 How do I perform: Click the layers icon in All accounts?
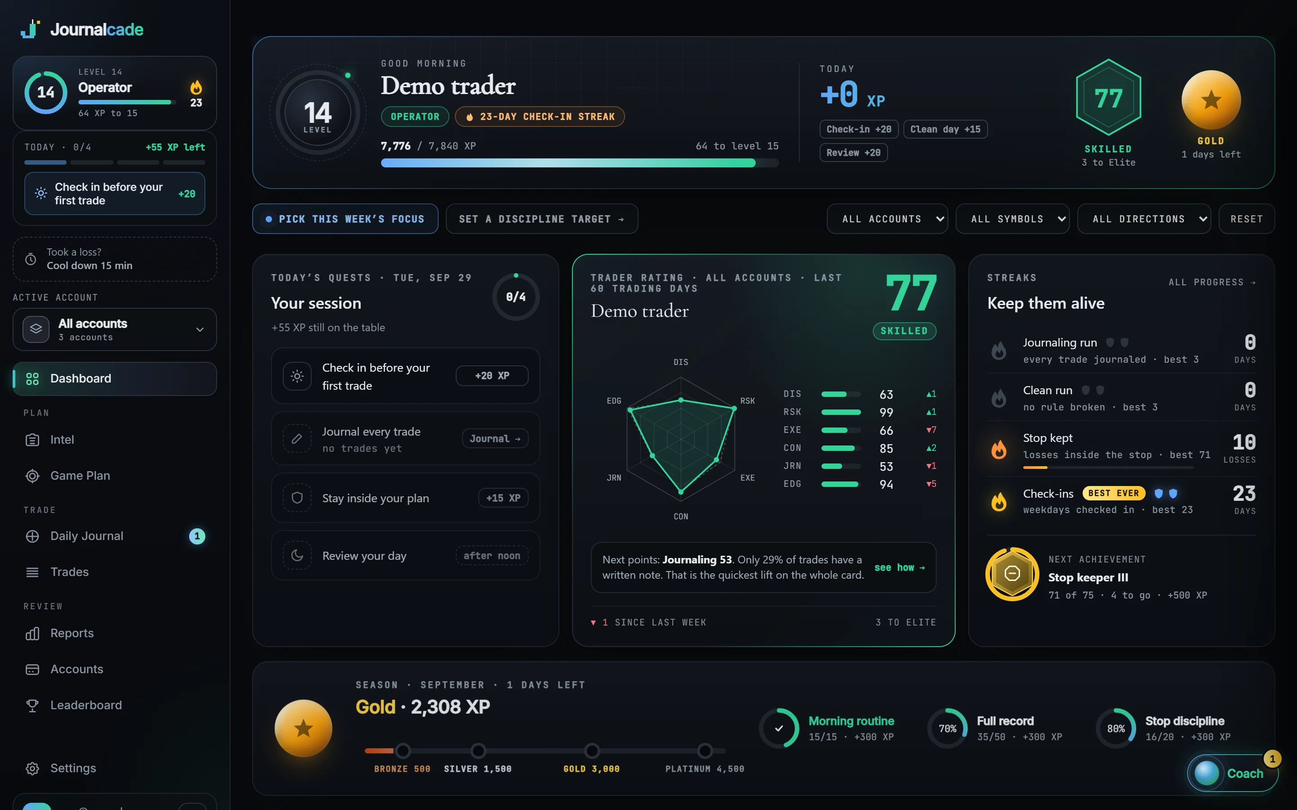36,329
